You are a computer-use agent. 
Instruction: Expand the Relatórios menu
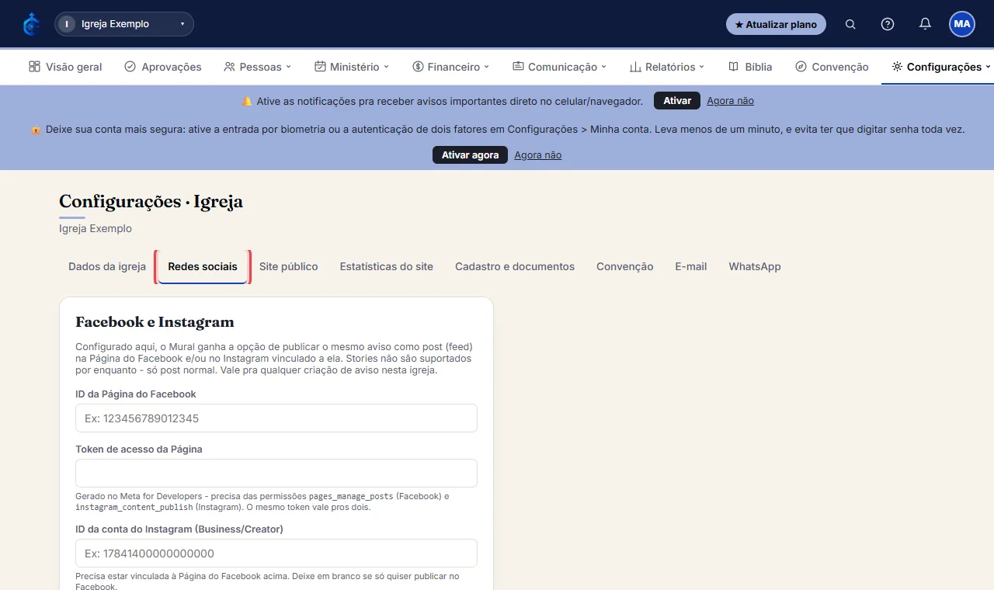(x=667, y=67)
